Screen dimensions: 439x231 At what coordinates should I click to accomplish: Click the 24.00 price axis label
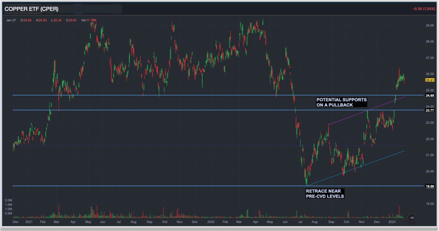click(430, 106)
